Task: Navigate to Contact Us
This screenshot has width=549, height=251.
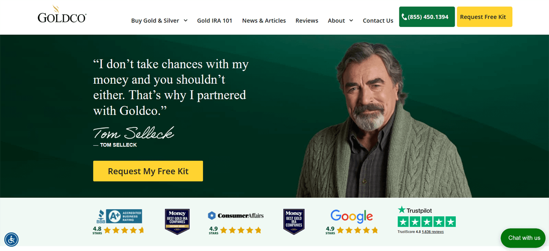Action: 378,21
